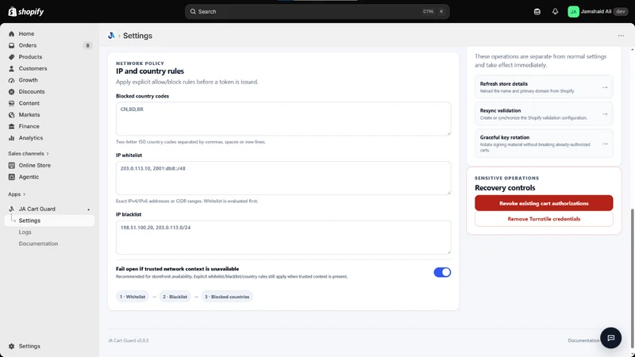This screenshot has width=635, height=357.
Task: Click the dev badge next to username
Action: point(621,12)
